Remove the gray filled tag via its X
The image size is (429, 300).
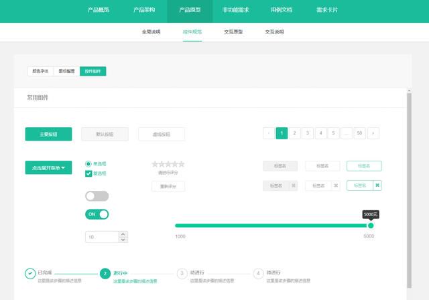pyautogui.click(x=294, y=185)
